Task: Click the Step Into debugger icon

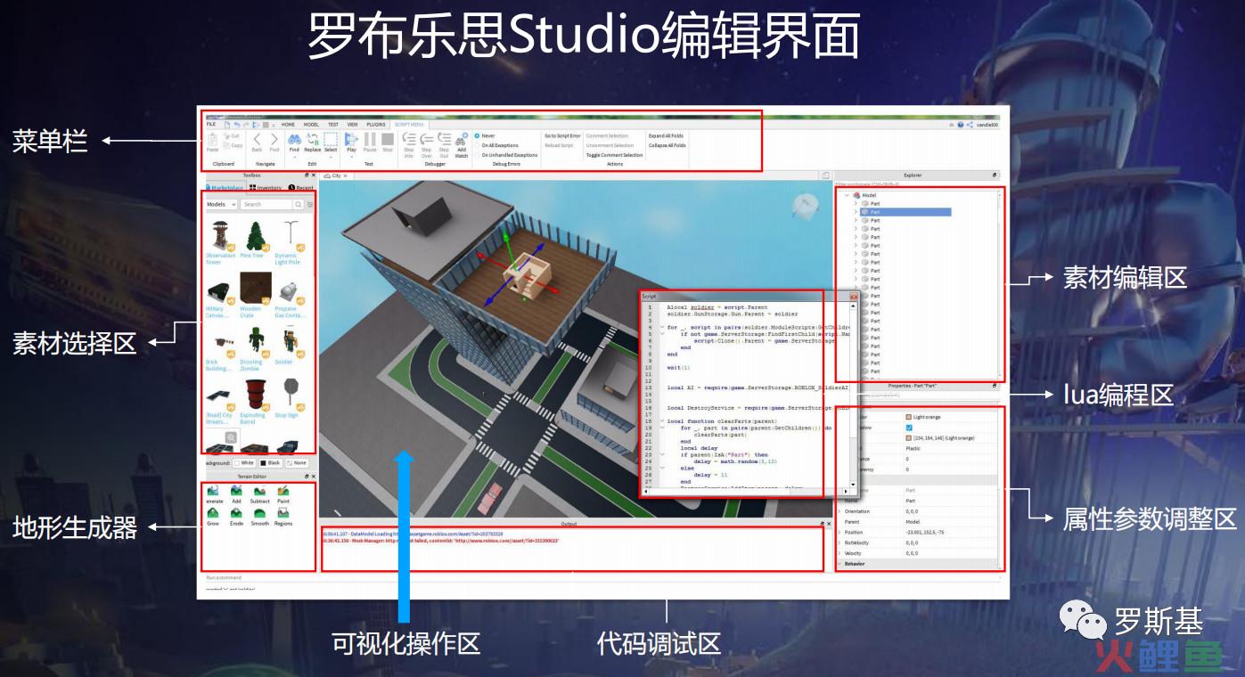Action: coord(409,139)
